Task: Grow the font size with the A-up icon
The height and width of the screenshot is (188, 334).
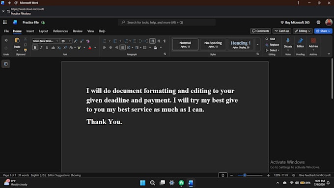Action: coord(76,41)
